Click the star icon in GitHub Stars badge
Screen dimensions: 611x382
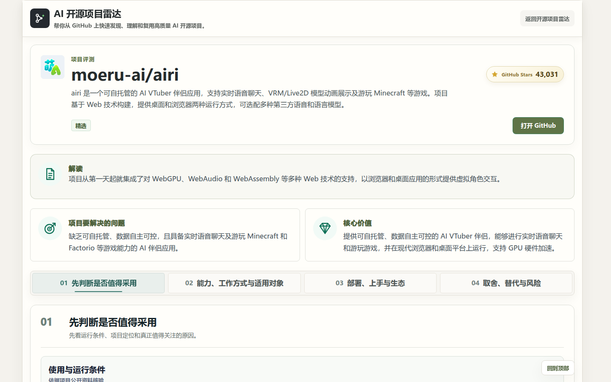tap(495, 74)
